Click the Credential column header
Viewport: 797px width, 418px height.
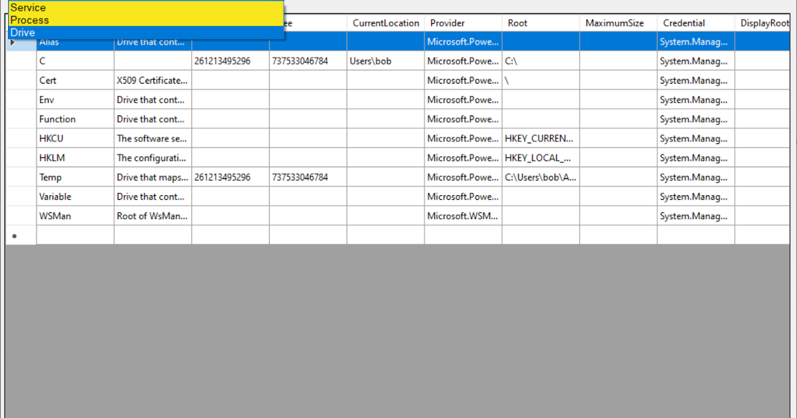point(695,23)
